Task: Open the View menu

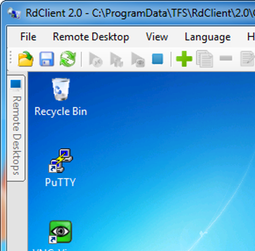Action: [157, 37]
